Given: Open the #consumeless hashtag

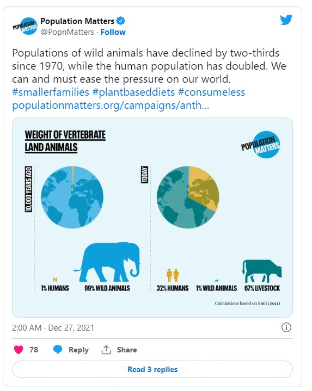Looking at the screenshot, I should click(212, 92).
